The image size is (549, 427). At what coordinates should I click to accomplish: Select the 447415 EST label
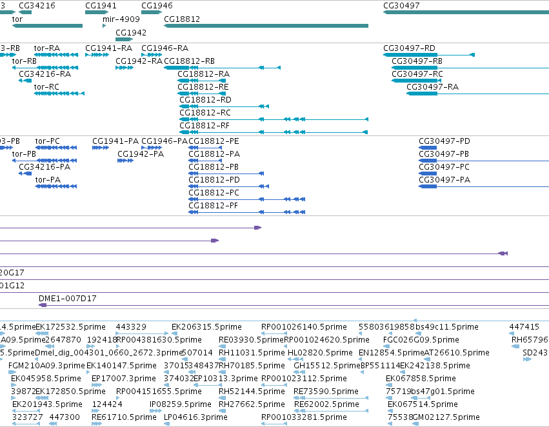point(524,327)
